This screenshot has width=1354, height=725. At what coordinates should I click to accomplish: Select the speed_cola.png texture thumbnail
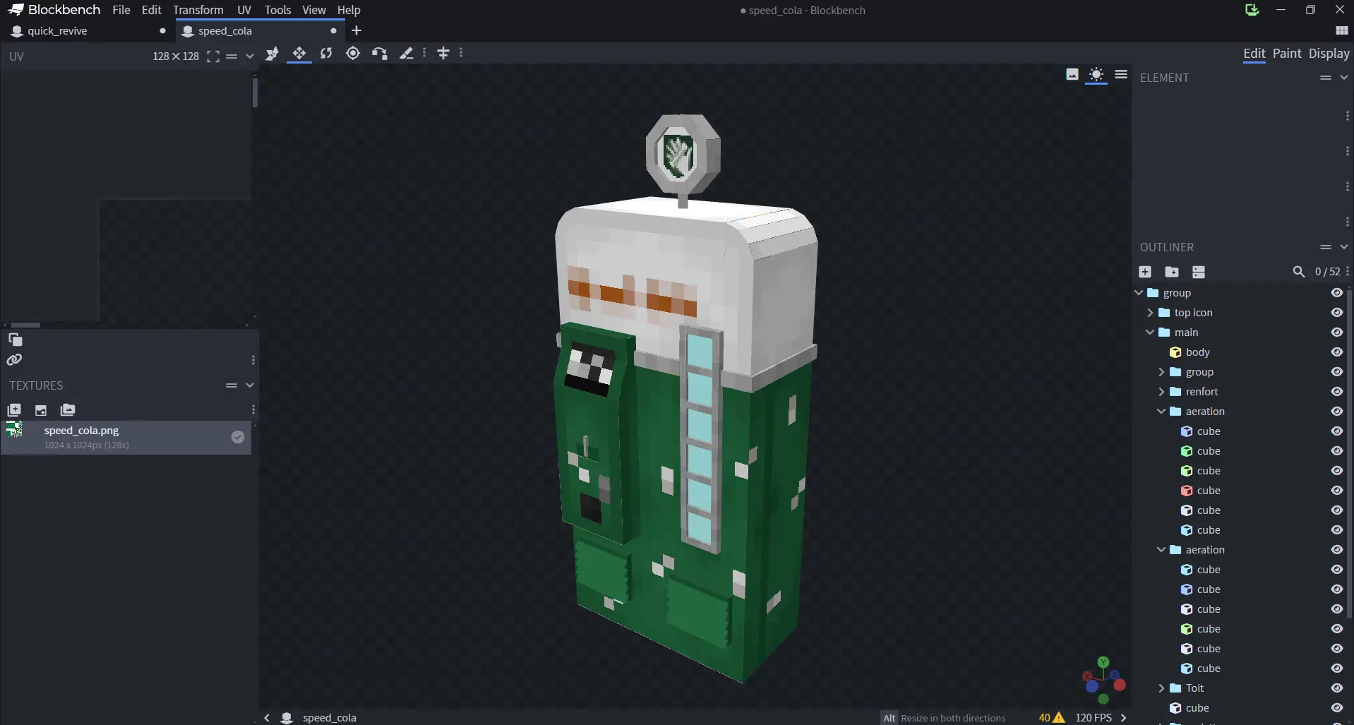point(14,429)
